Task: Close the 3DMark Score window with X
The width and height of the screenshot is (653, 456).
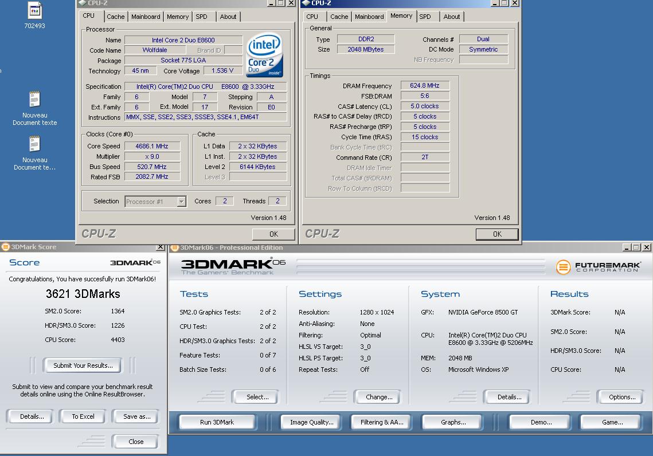Action: (x=160, y=247)
